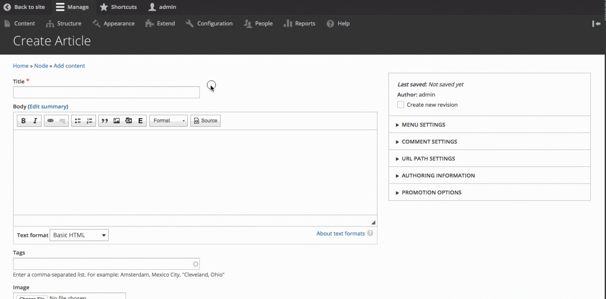This screenshot has height=299, width=606.
Task: Click the insert link icon
Action: click(50, 121)
